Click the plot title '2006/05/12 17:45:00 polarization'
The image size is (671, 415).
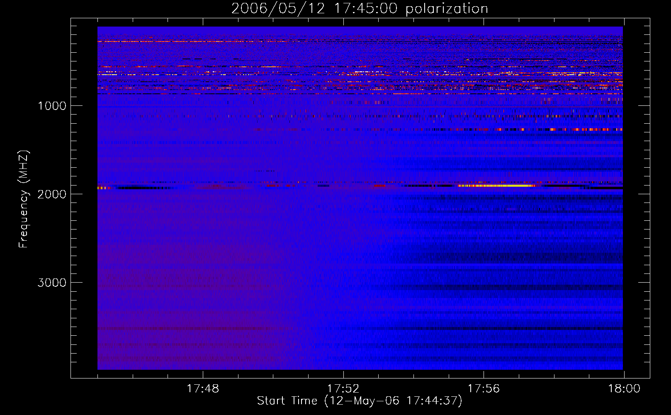360,8
